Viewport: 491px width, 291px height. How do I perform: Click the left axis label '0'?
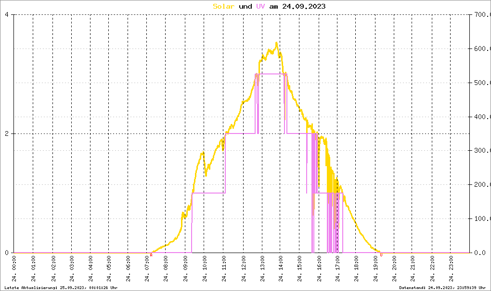pyautogui.click(x=7, y=253)
